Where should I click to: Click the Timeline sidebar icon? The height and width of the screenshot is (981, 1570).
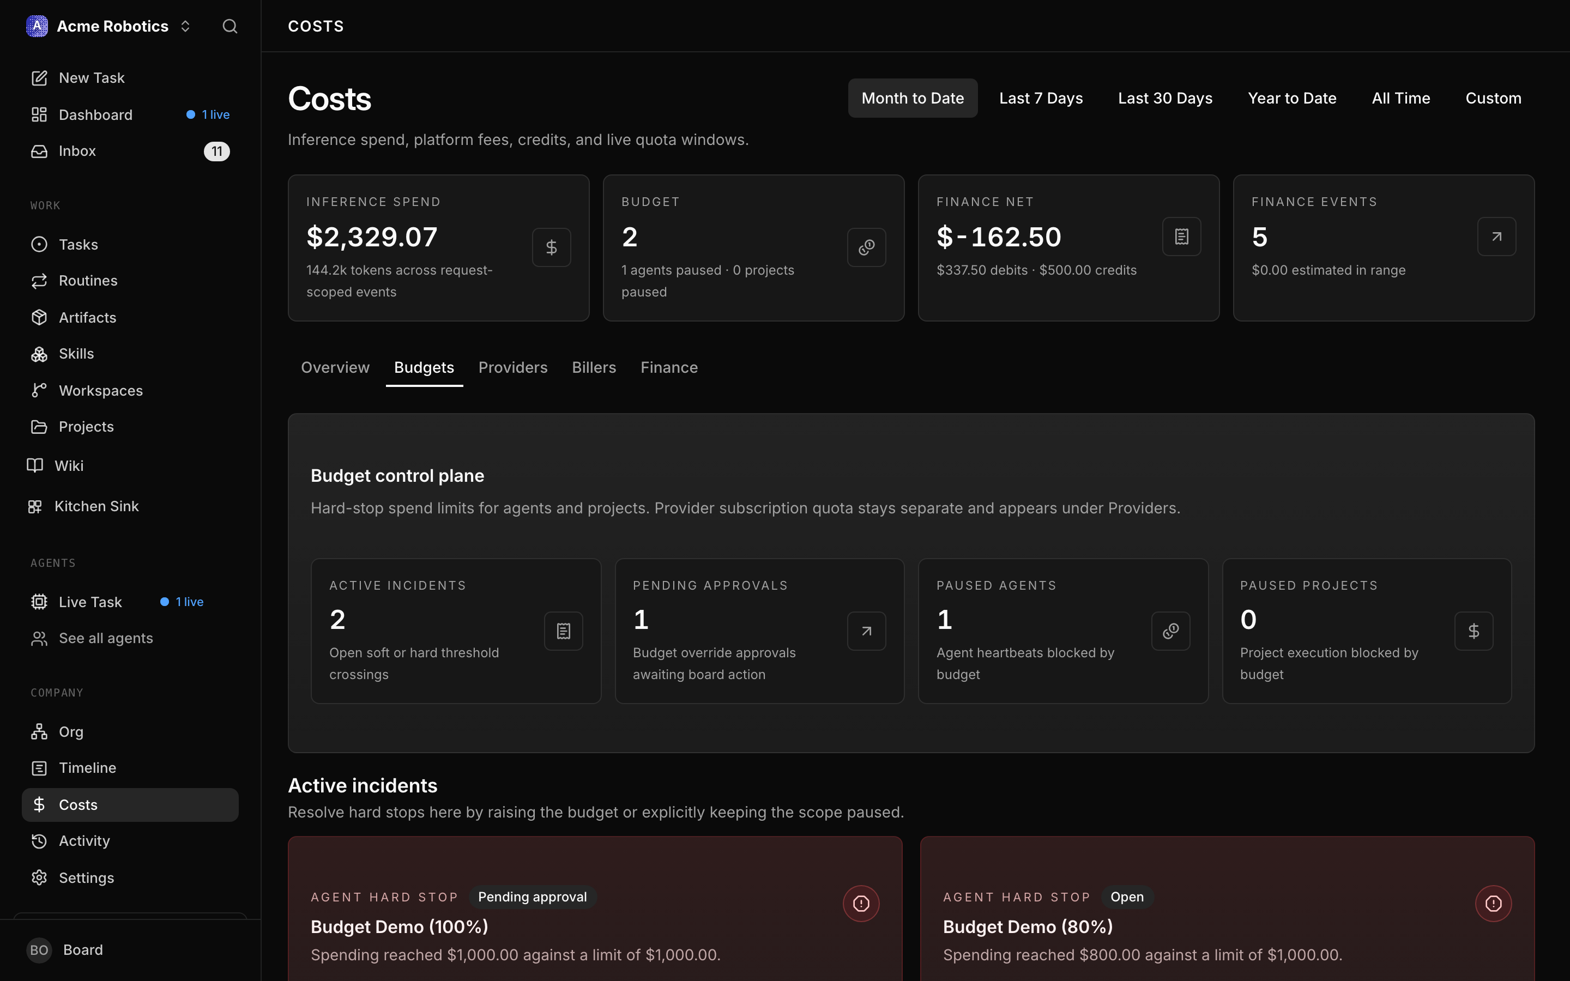pyautogui.click(x=39, y=768)
